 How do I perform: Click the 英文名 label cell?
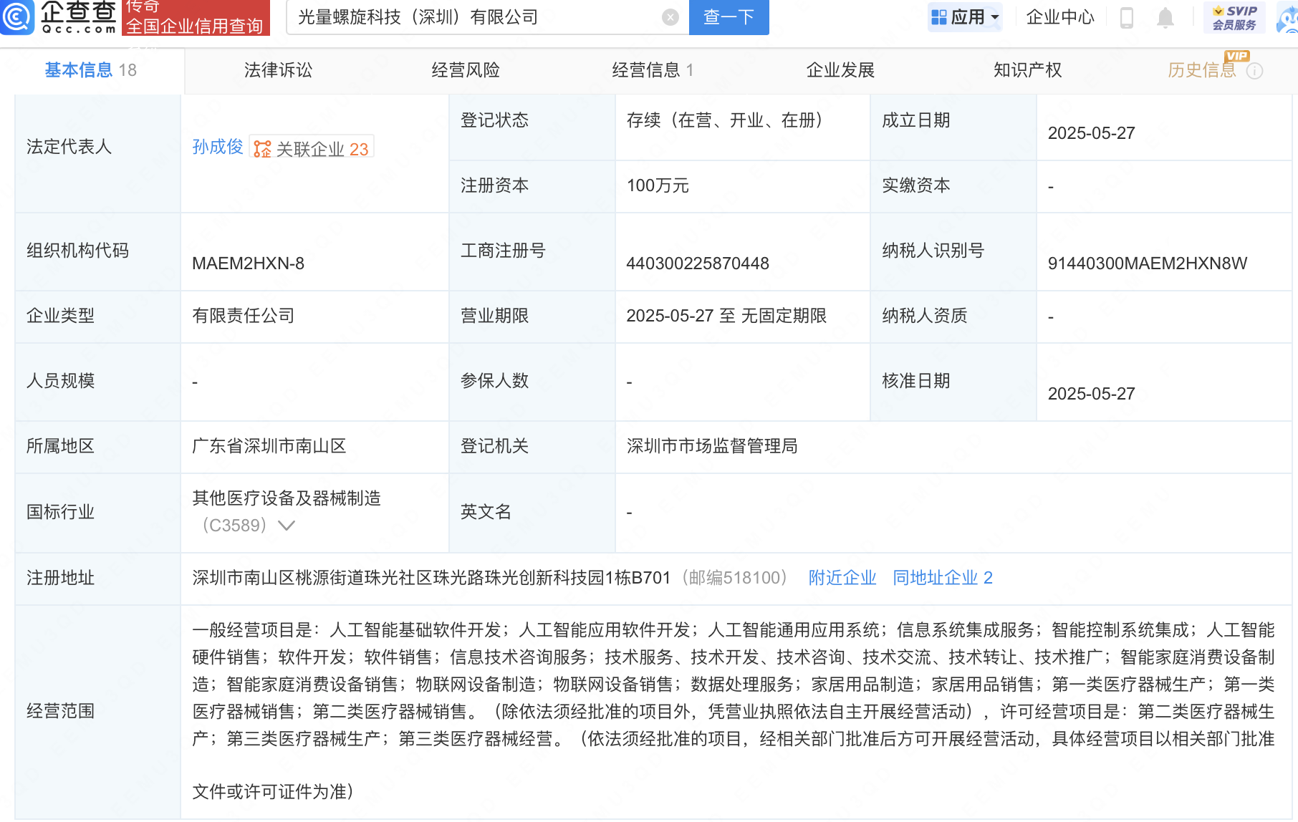[532, 512]
